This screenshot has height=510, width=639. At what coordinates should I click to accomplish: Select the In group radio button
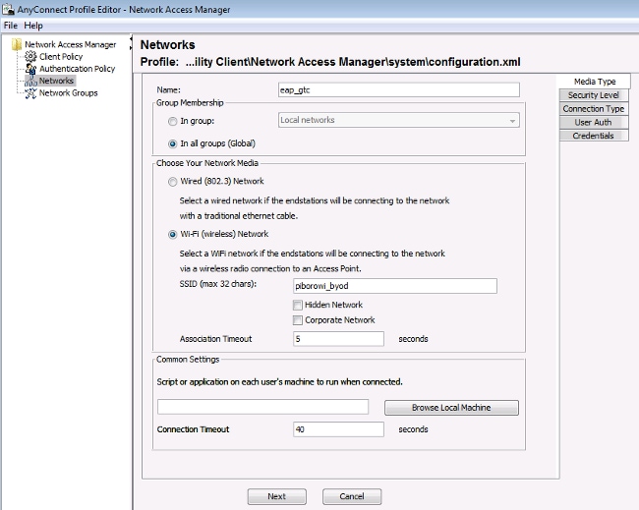[x=173, y=121]
